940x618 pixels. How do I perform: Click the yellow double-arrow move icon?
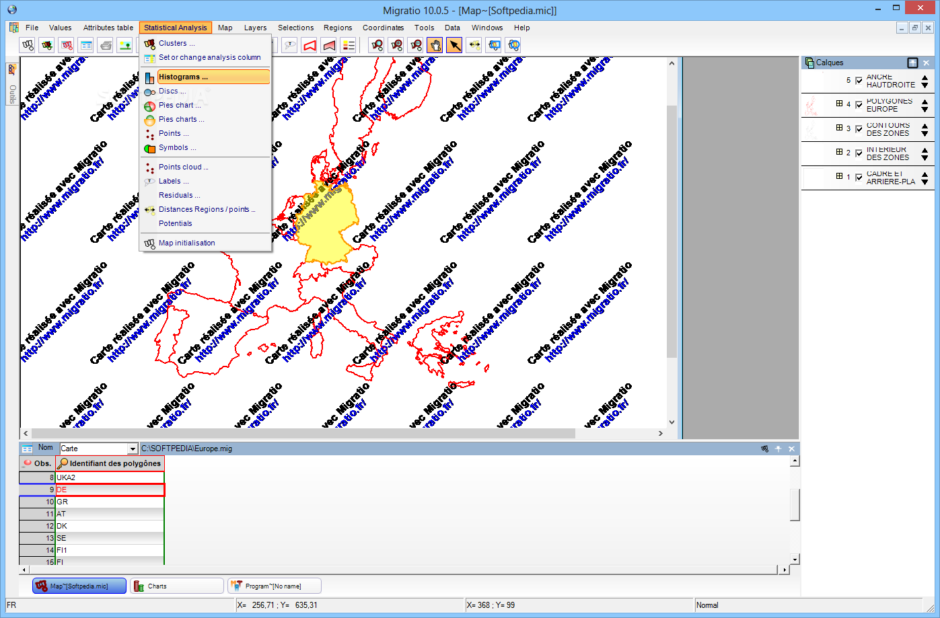[474, 45]
